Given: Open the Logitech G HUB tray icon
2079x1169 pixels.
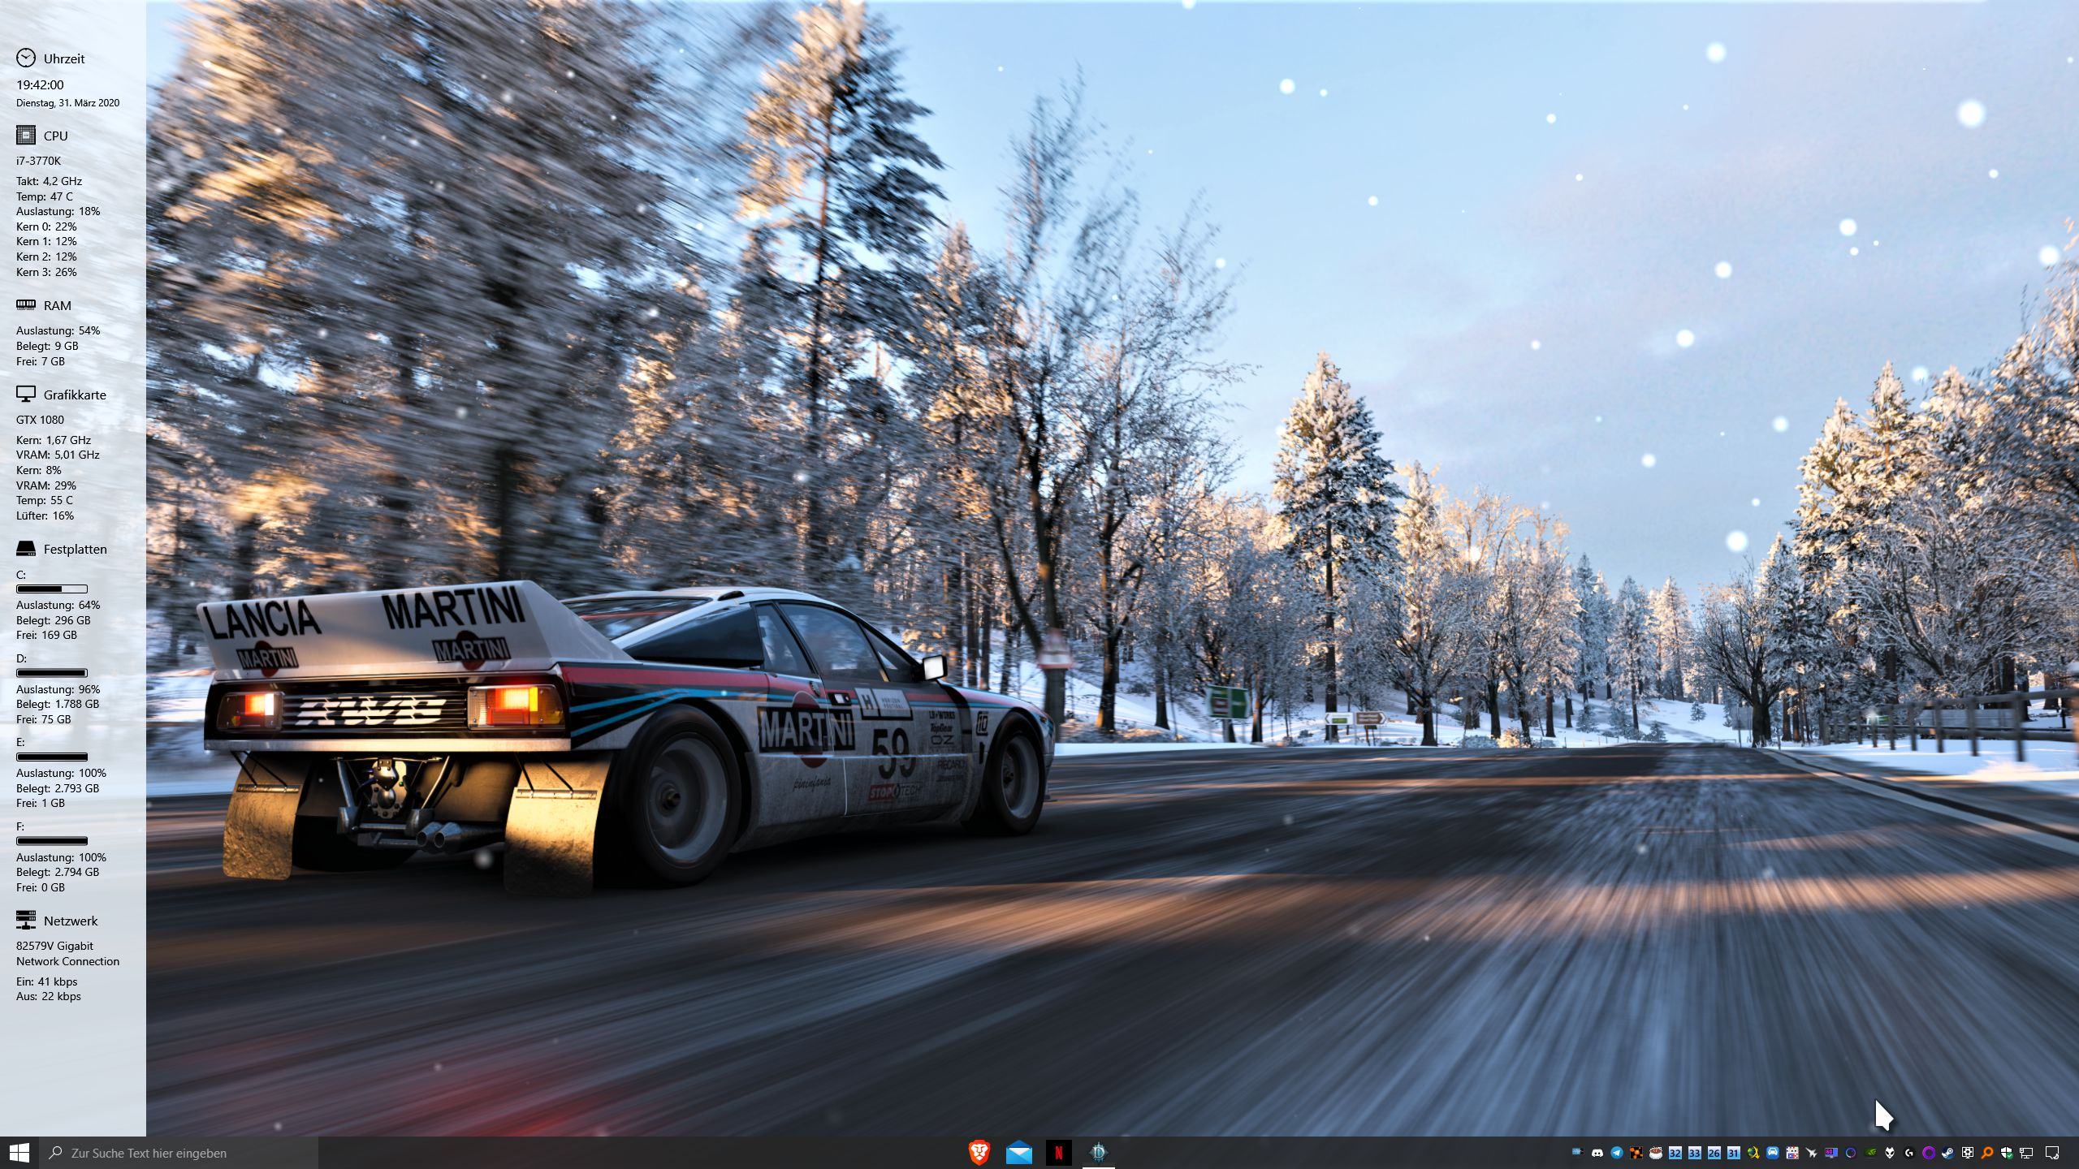Looking at the screenshot, I should click(1909, 1153).
